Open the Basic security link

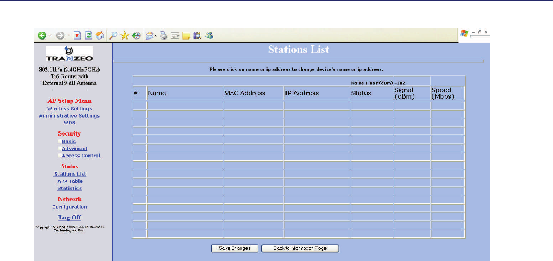point(69,141)
